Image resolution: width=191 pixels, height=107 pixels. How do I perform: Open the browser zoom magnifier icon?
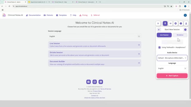[168, 6]
